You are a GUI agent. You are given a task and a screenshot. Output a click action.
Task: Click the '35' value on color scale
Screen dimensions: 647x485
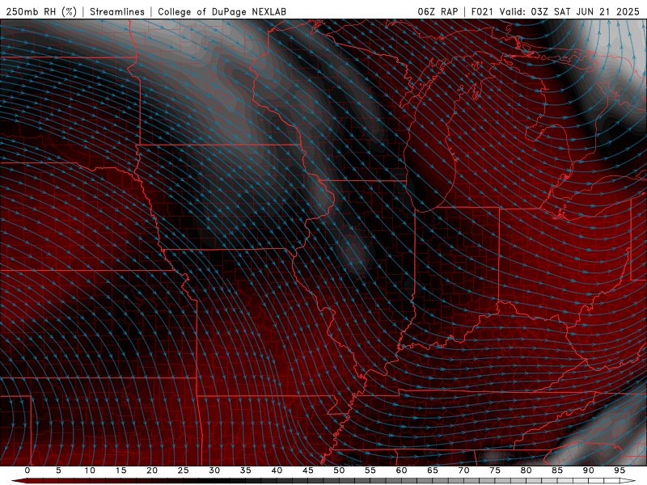pos(246,470)
